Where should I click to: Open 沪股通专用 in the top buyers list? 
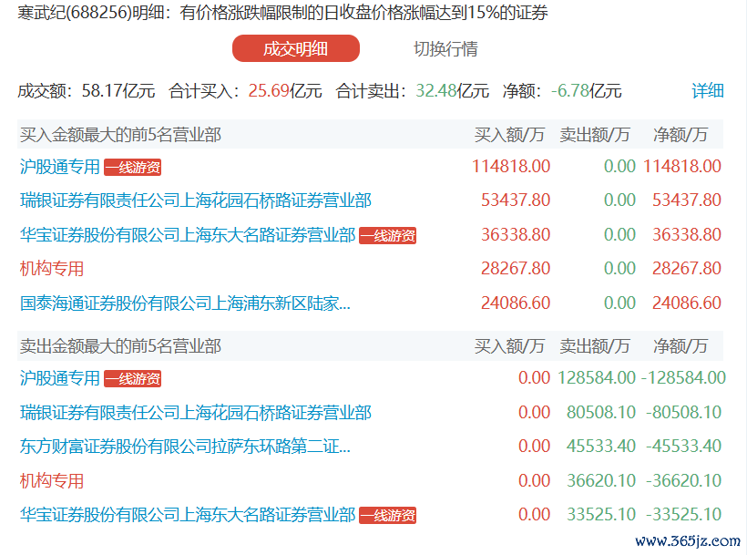coord(59,167)
